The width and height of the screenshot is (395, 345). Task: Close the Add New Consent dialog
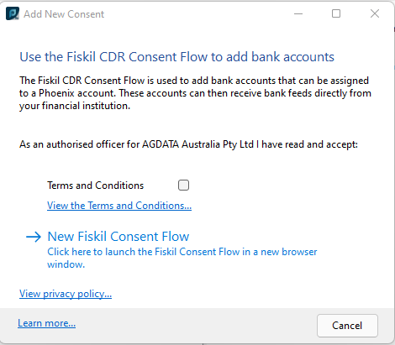[375, 13]
